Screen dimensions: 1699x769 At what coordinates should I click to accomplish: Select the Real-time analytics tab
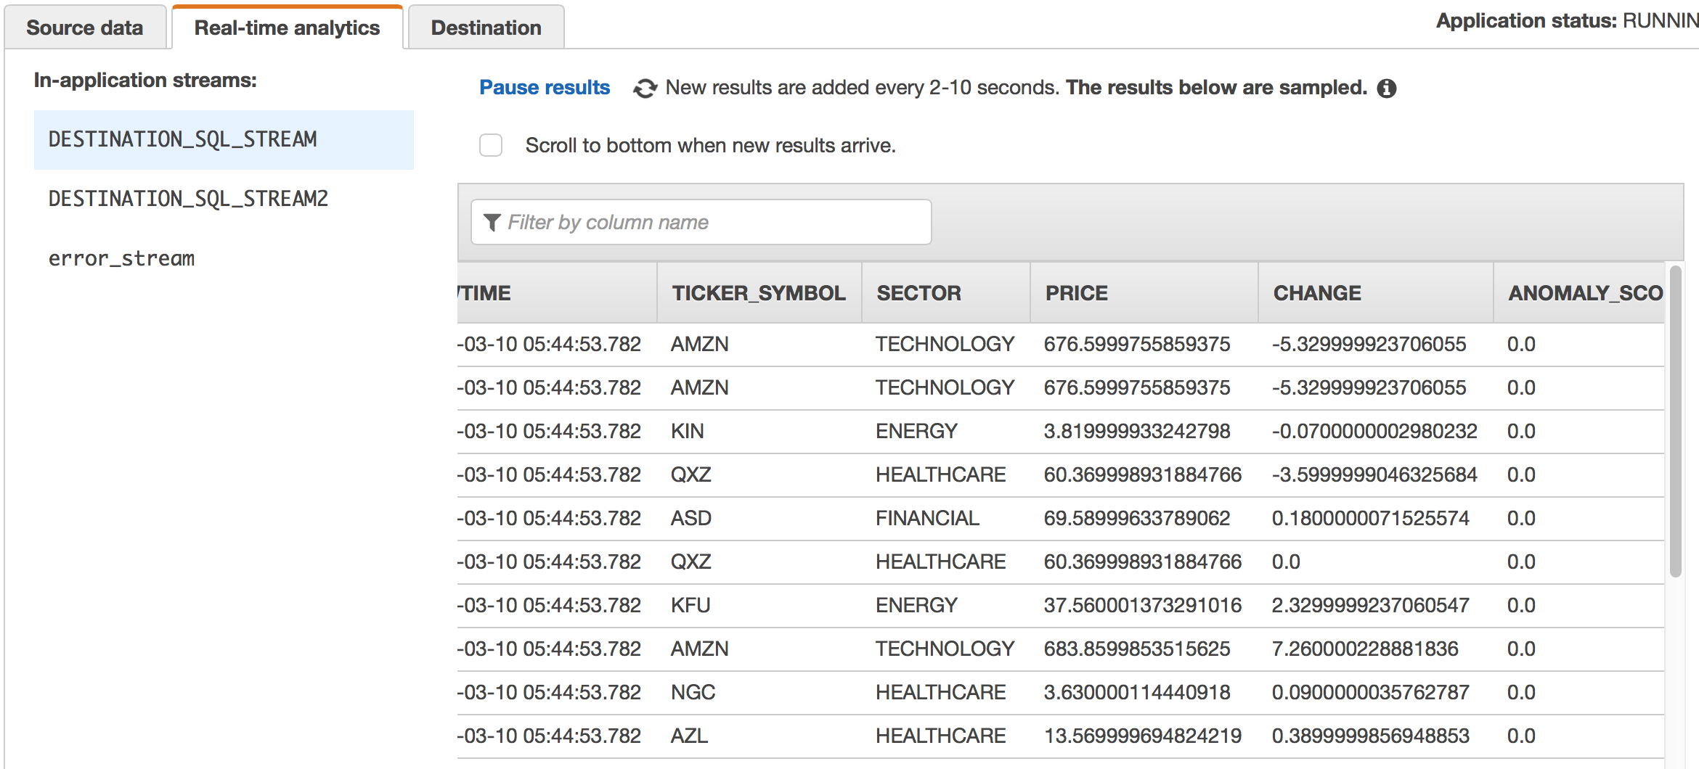287,28
